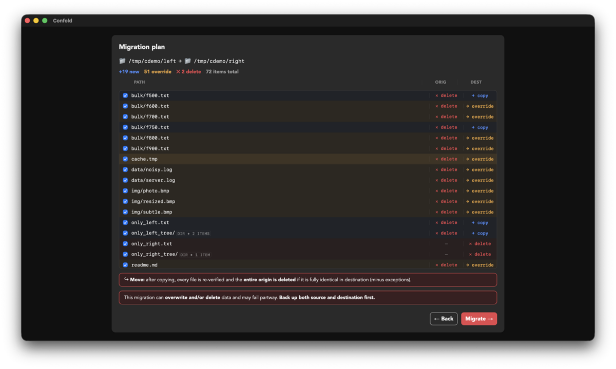Click the folder icon before /tmp/cdemo/left

[122, 61]
